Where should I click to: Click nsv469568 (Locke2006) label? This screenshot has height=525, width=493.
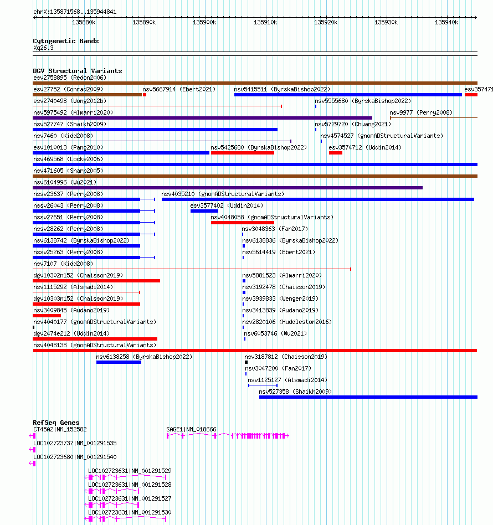[x=68, y=159]
